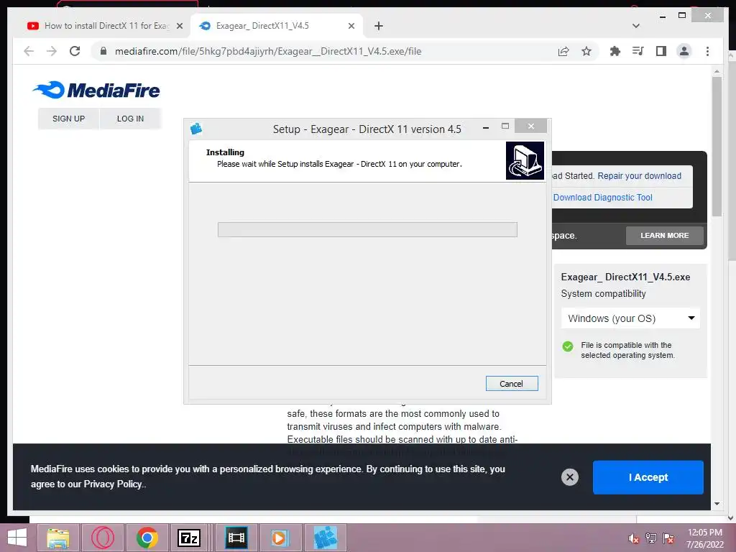Switch to Chrome in taskbar
Viewport: 736px width, 552px height.
click(x=147, y=538)
